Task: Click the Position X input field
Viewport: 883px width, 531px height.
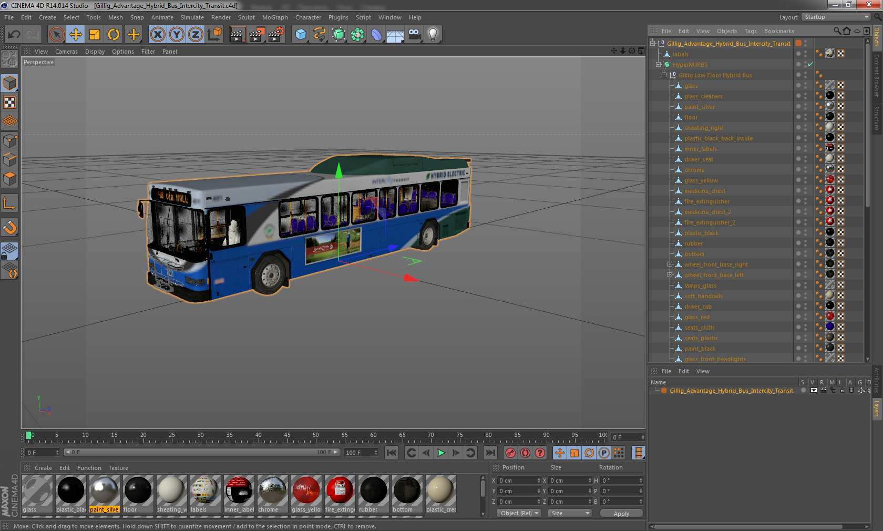Action: pos(518,481)
